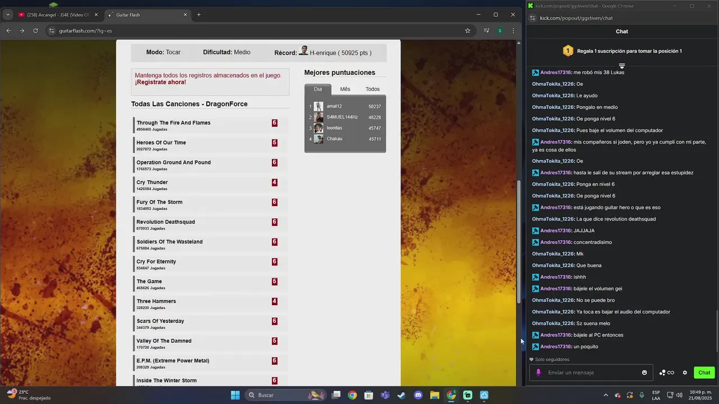This screenshot has width=719, height=404.
Task: Open the new tab plus button
Action: point(198,15)
